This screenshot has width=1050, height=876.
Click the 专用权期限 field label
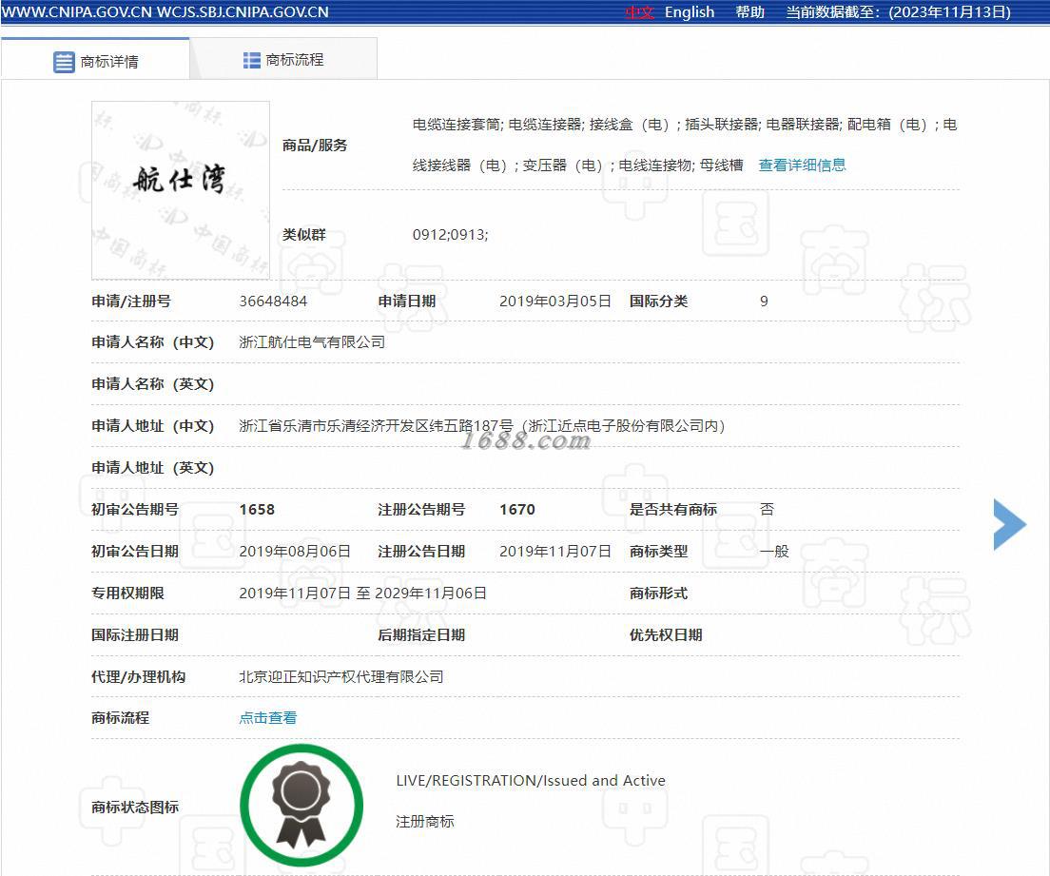127,594
